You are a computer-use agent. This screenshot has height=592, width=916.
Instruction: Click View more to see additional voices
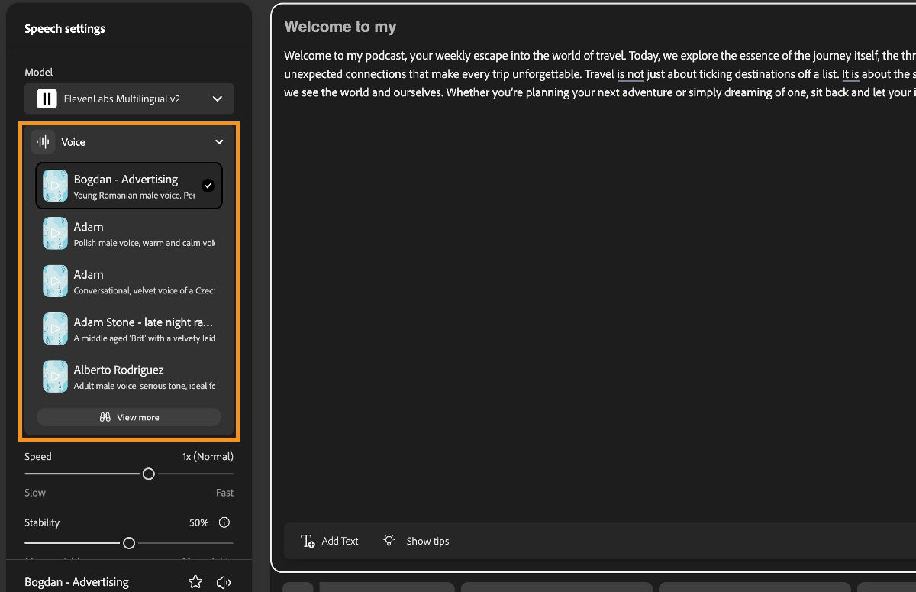[x=128, y=416]
